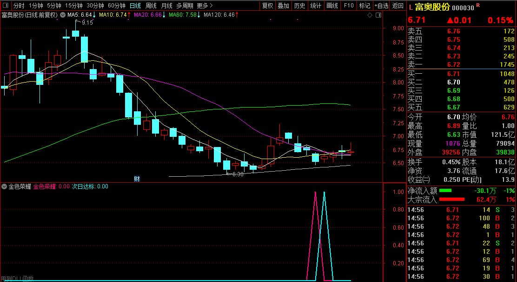Click the L icon before the stock name

(411, 7)
